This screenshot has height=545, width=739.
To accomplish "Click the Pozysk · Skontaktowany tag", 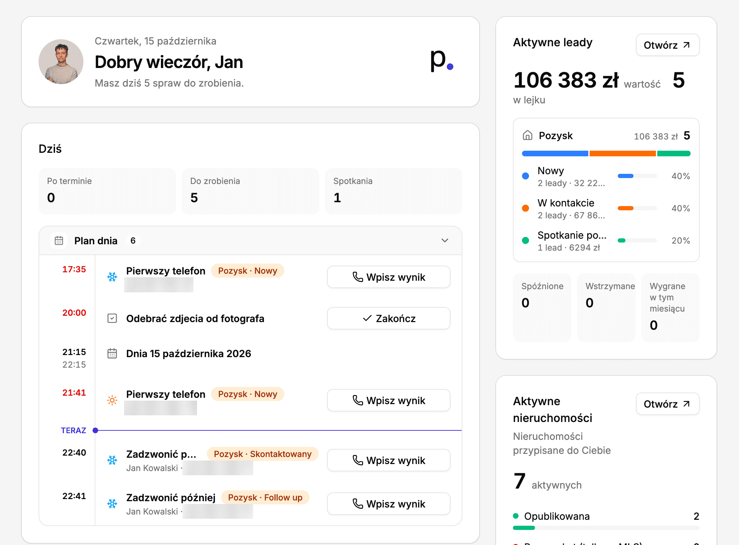I will tap(263, 454).
